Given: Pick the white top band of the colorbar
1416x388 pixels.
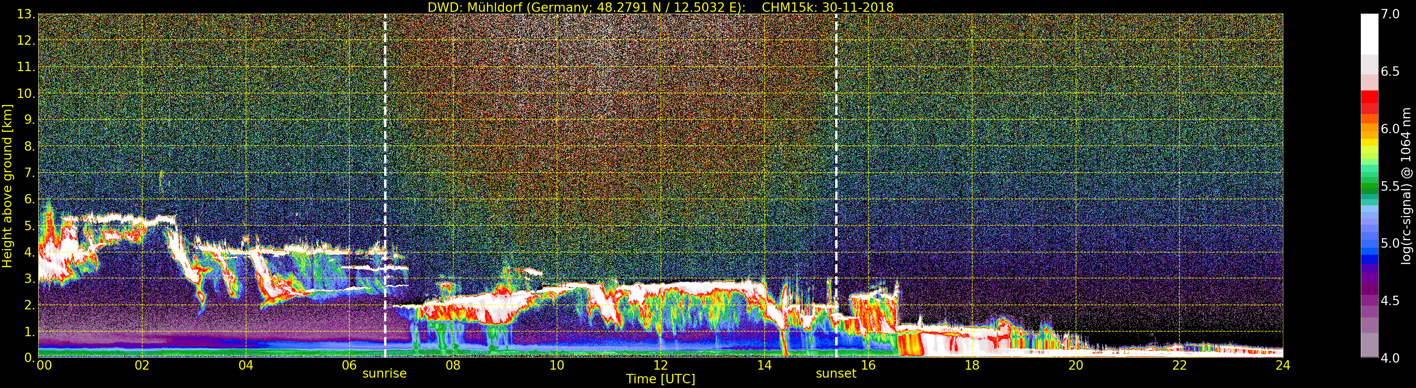Looking at the screenshot, I should 1369,34.
